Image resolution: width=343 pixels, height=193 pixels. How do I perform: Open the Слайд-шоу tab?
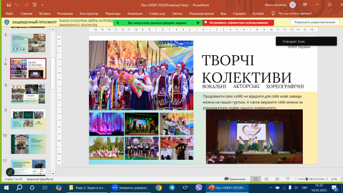(x=157, y=13)
